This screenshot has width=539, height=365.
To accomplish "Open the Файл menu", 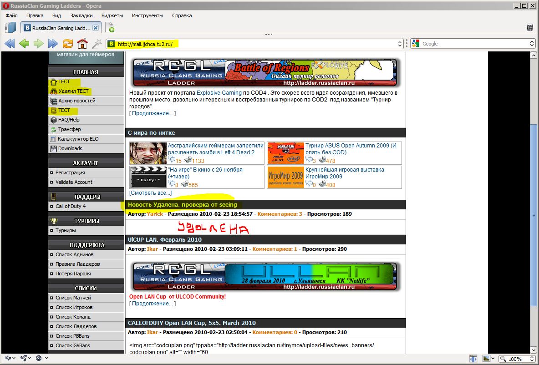I will 12,15.
